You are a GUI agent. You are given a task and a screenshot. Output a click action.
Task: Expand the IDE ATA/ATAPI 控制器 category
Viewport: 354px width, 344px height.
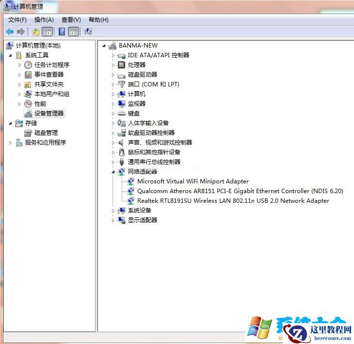(x=113, y=55)
